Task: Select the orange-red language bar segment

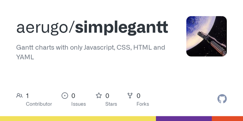Action: pyautogui.click(x=227, y=119)
